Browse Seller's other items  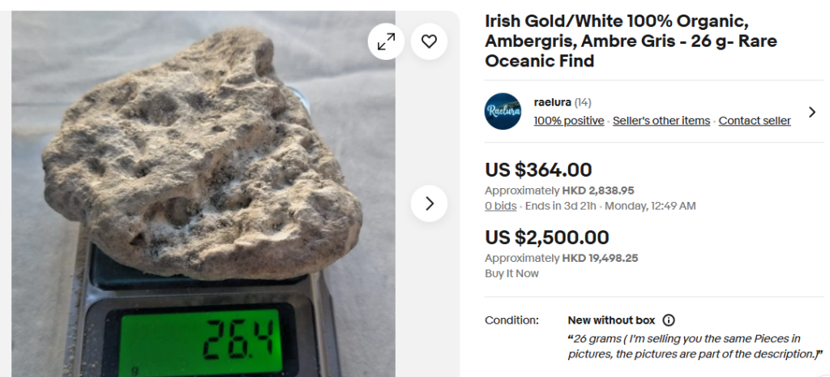[x=661, y=121]
